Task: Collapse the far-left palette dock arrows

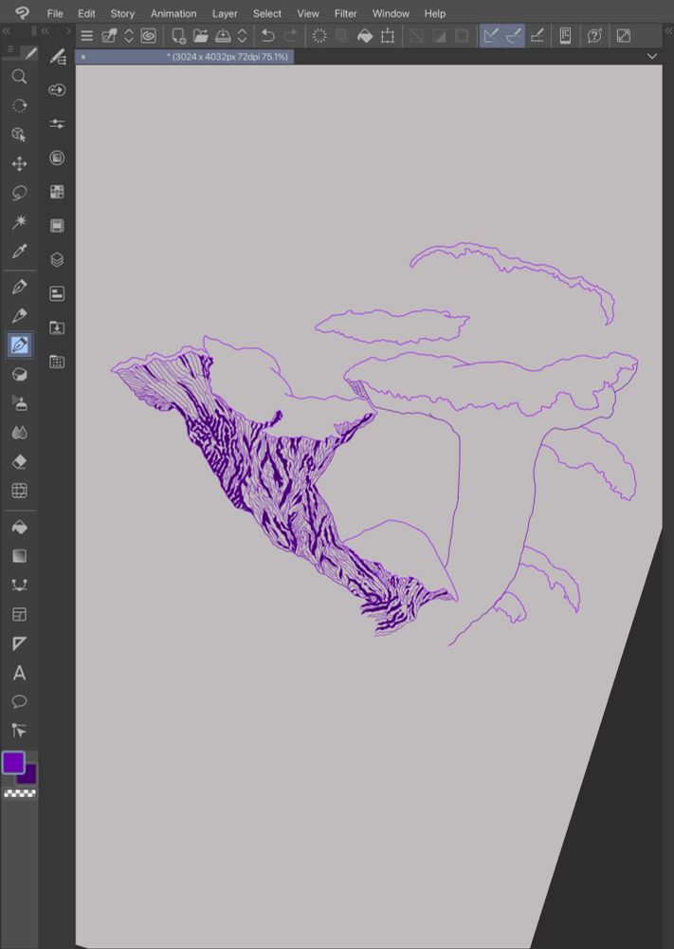Action: tap(7, 31)
